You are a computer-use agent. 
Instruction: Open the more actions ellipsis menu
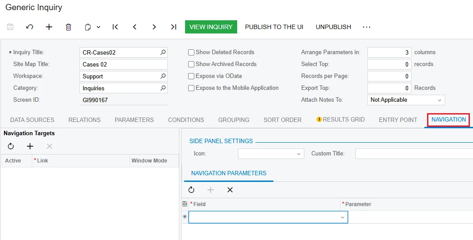coord(367,27)
